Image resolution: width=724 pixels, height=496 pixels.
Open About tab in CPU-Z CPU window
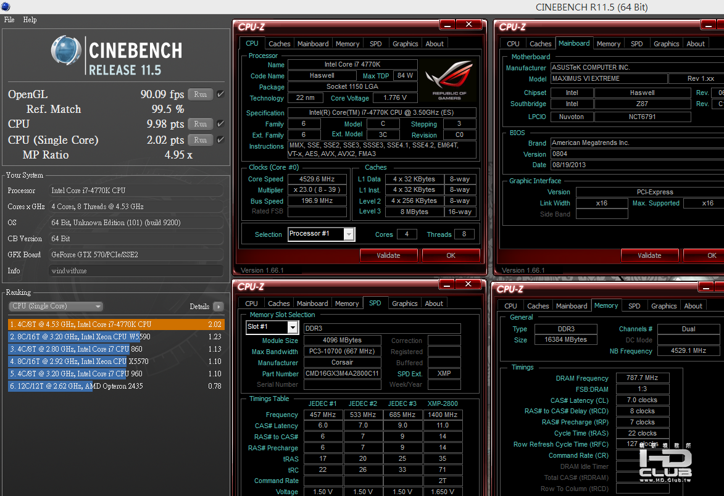435,44
